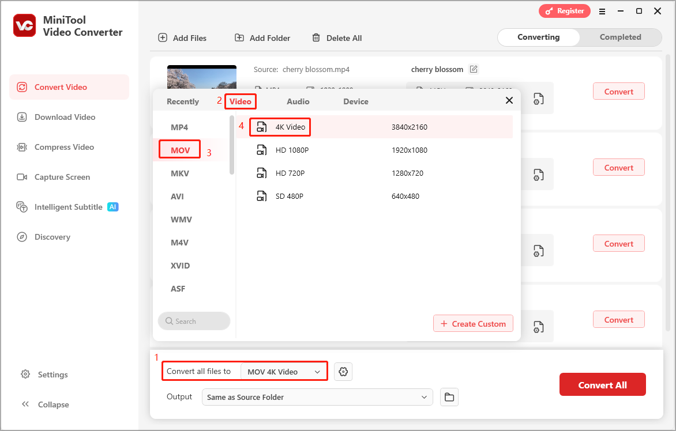Click the Search field in format list
The image size is (676, 431).
194,321
